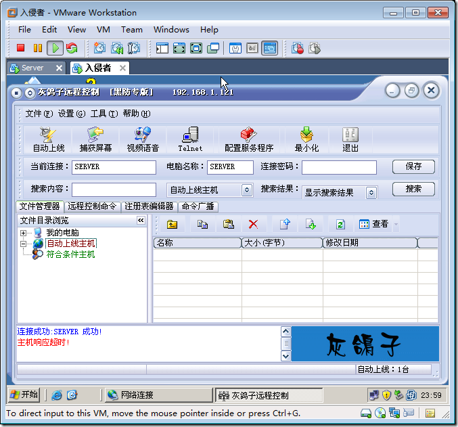Open the 文件(F) menu
The height and width of the screenshot is (427, 458).
[x=39, y=114]
